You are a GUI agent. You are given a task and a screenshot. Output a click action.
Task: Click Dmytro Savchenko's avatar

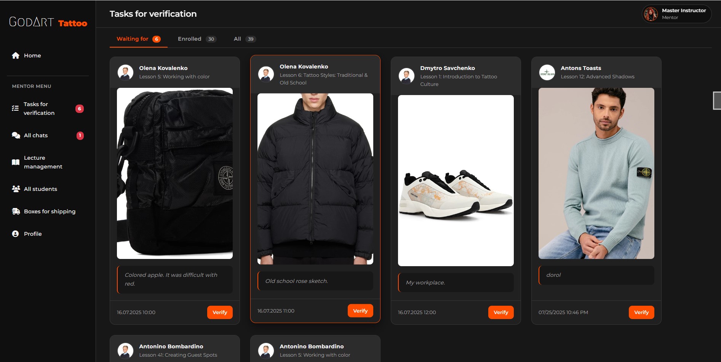click(407, 76)
